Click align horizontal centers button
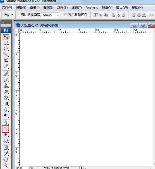The height and width of the screenshot is (169, 155). tap(118, 15)
